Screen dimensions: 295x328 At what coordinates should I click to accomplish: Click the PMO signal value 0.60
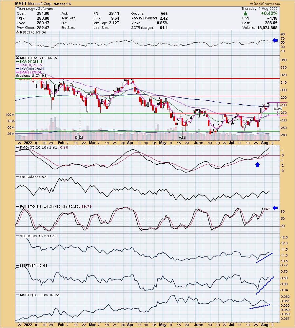[64, 148]
